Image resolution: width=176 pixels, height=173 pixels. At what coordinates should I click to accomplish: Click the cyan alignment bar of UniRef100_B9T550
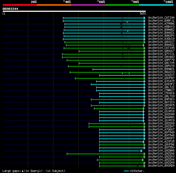[122, 148]
